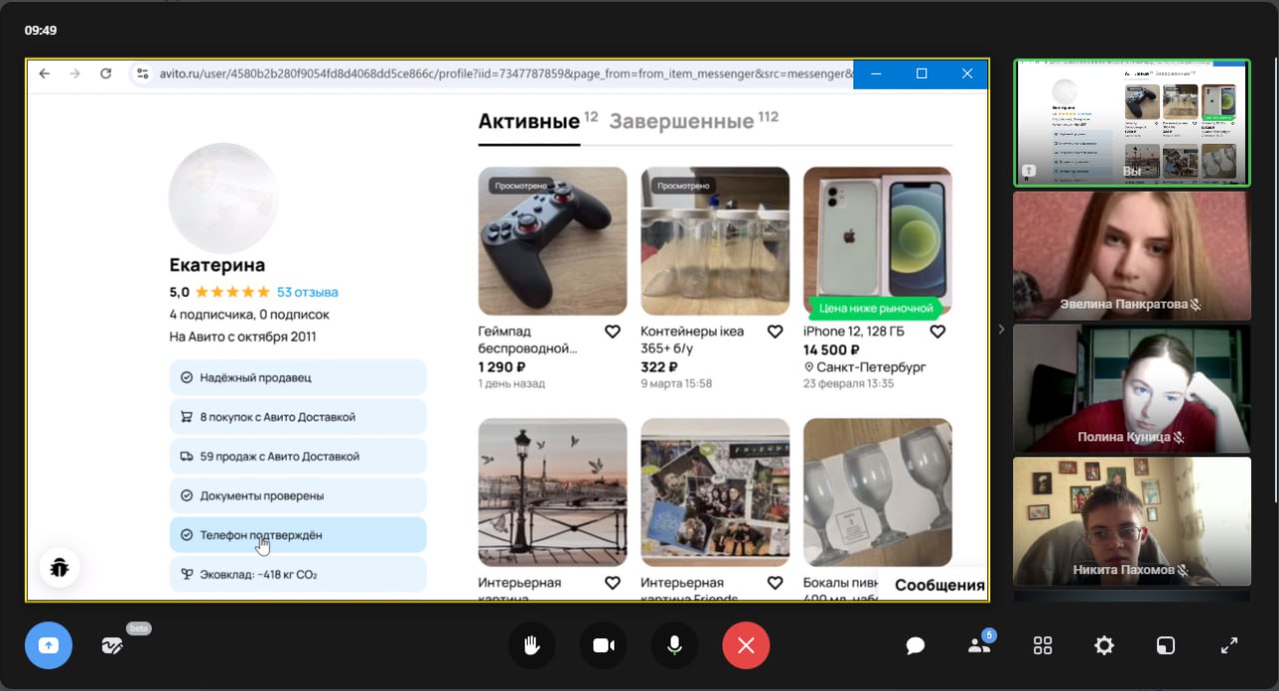The height and width of the screenshot is (691, 1279).
Task: Open the meeting chat
Action: (x=915, y=646)
